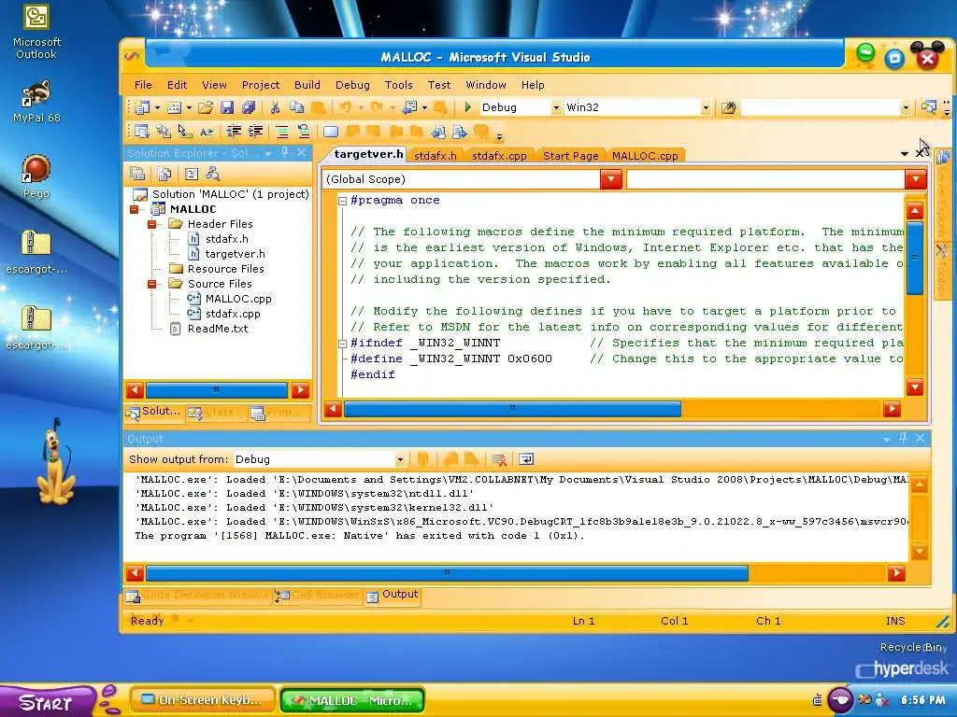The height and width of the screenshot is (717, 957).
Task: Click the View Code icon in Solution Explorer
Action: tap(191, 174)
